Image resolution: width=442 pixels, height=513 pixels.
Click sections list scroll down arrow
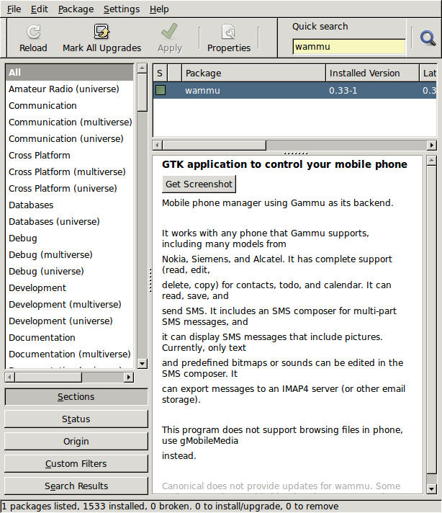pos(142,364)
